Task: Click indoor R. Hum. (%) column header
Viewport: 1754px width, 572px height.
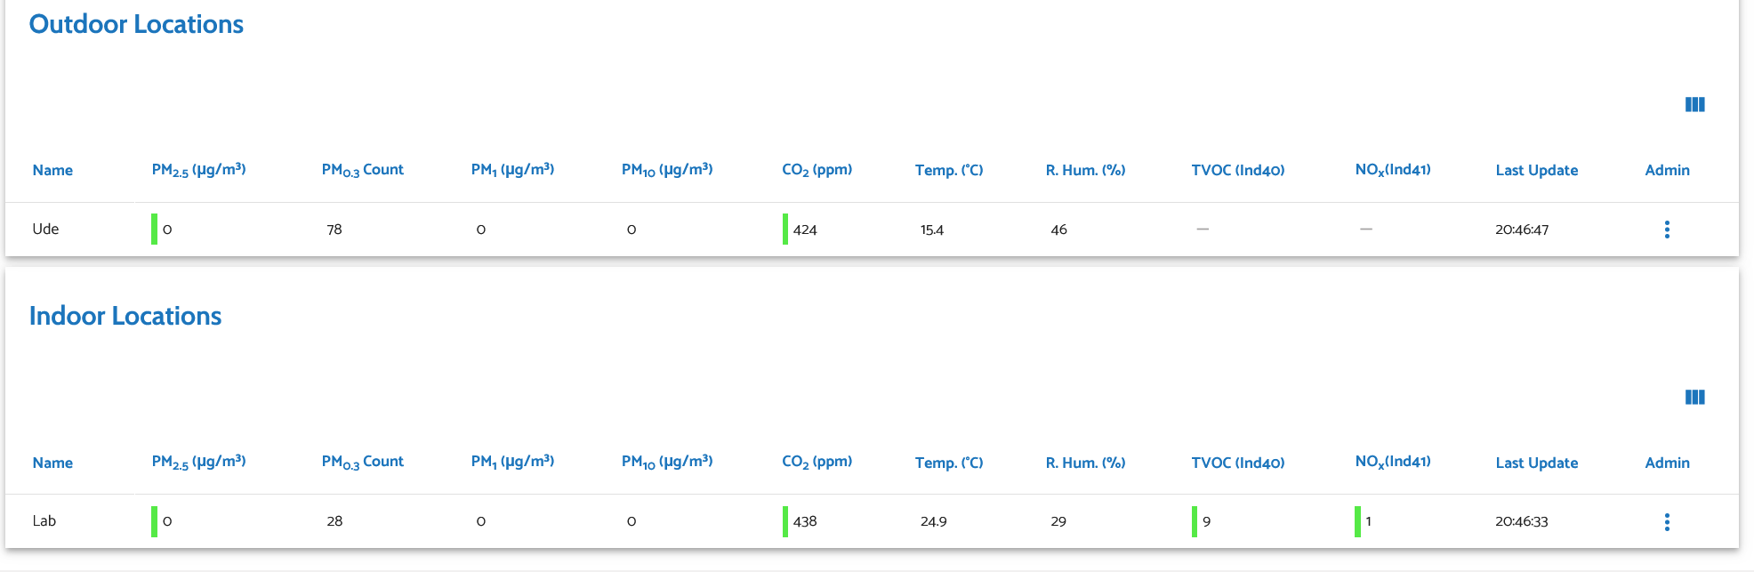Action: tap(1085, 463)
